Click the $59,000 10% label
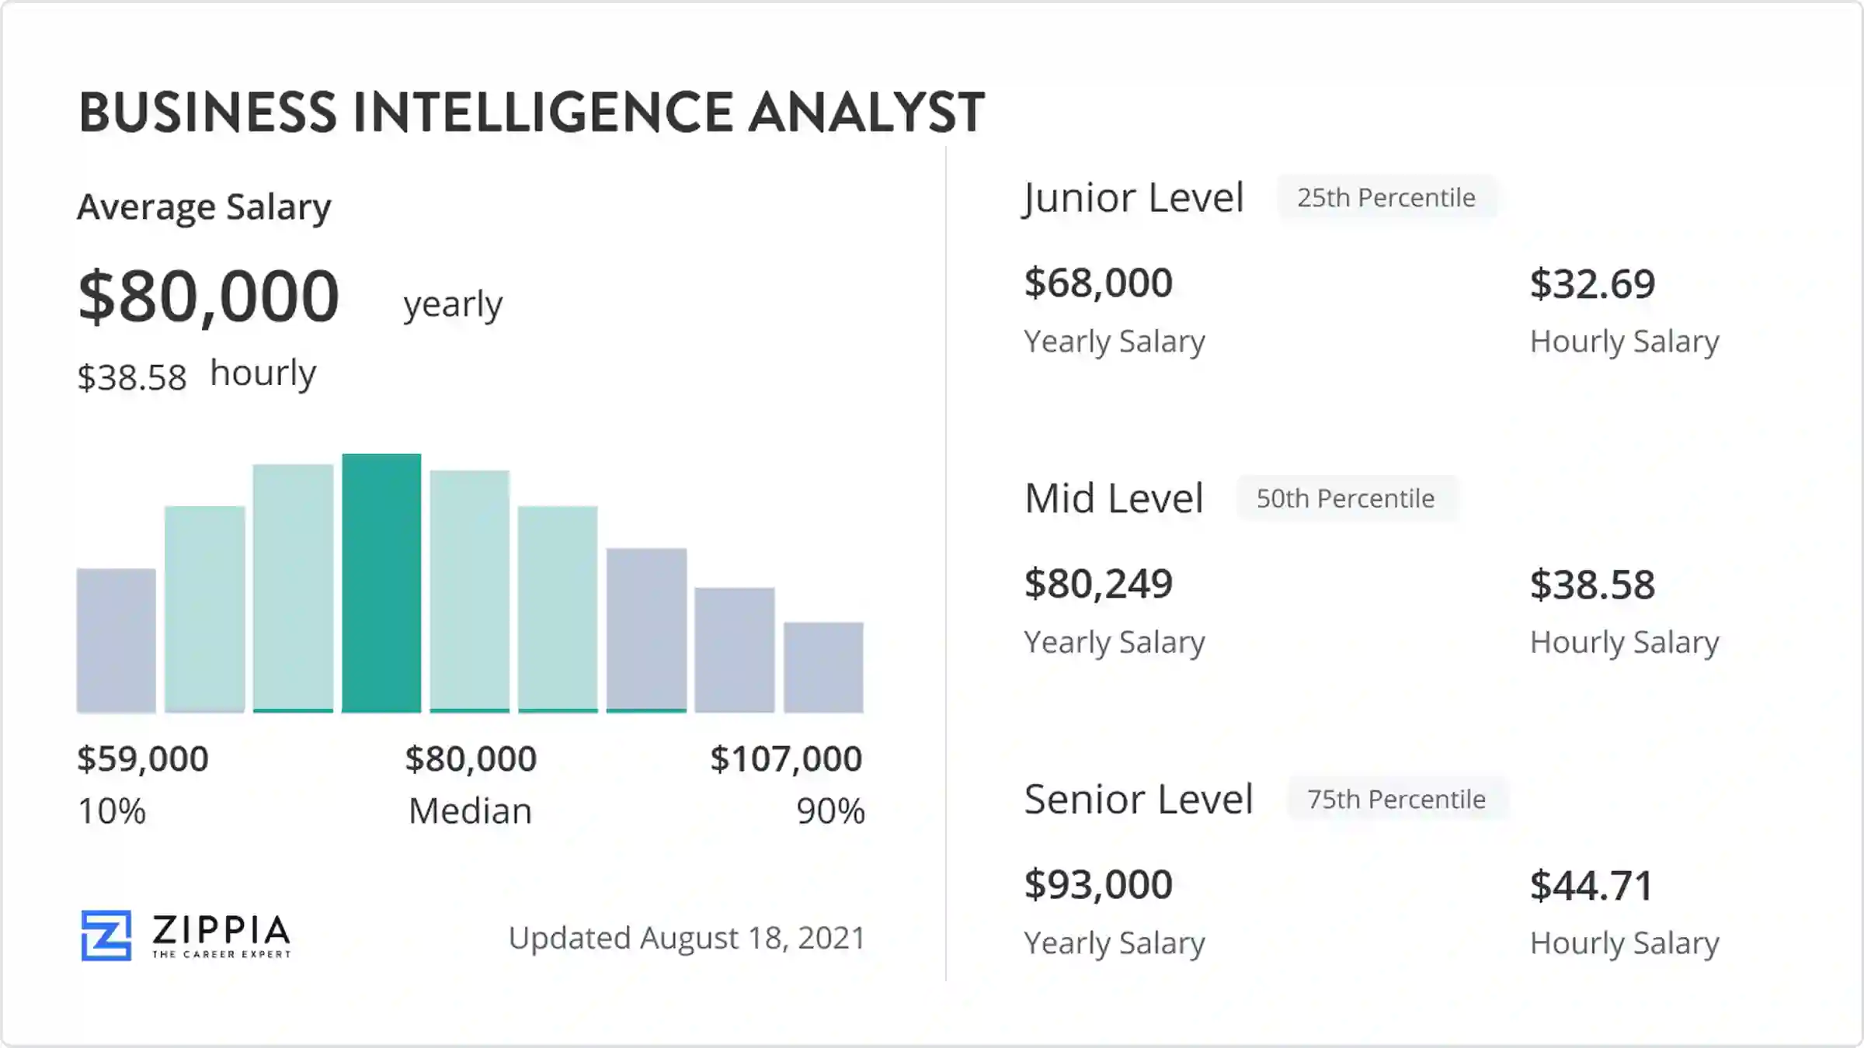The image size is (1864, 1048). (x=143, y=758)
